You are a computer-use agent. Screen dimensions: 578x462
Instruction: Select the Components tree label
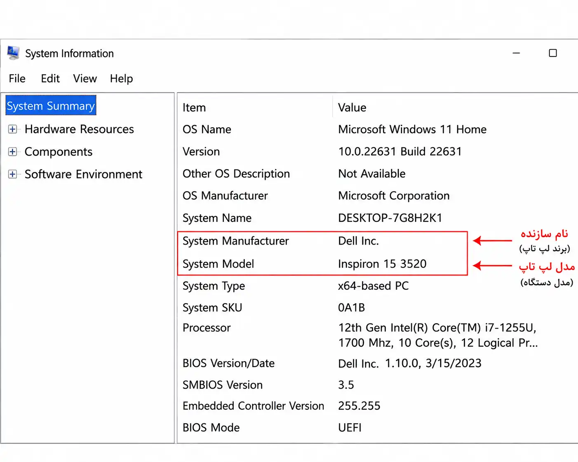[x=59, y=152]
